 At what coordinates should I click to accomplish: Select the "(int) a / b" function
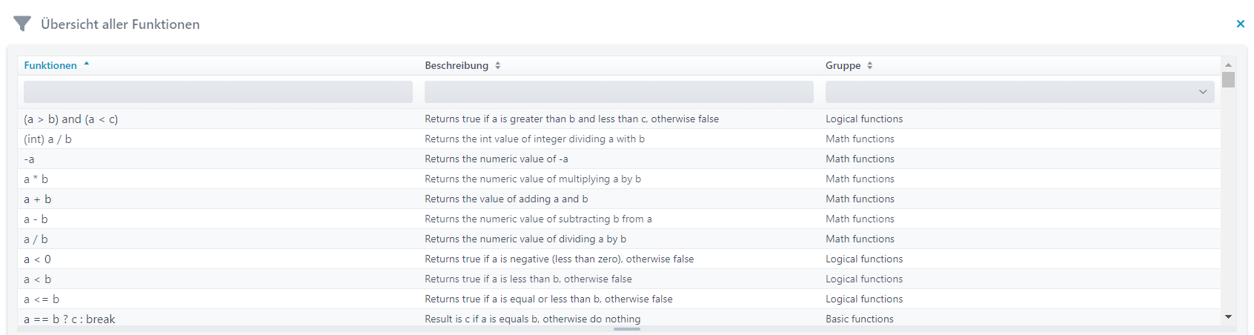coord(48,139)
